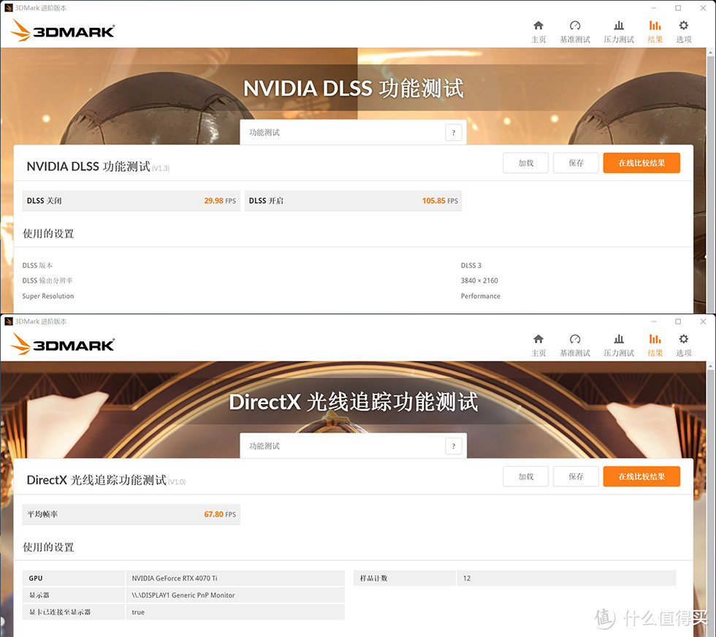Click 保存 button in DLSS window
Image resolution: width=716 pixels, height=637 pixels.
click(576, 163)
